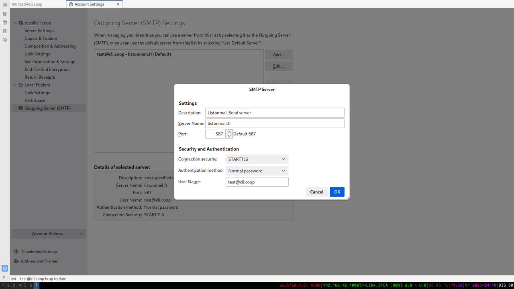Open the Chat space

pos(5,40)
